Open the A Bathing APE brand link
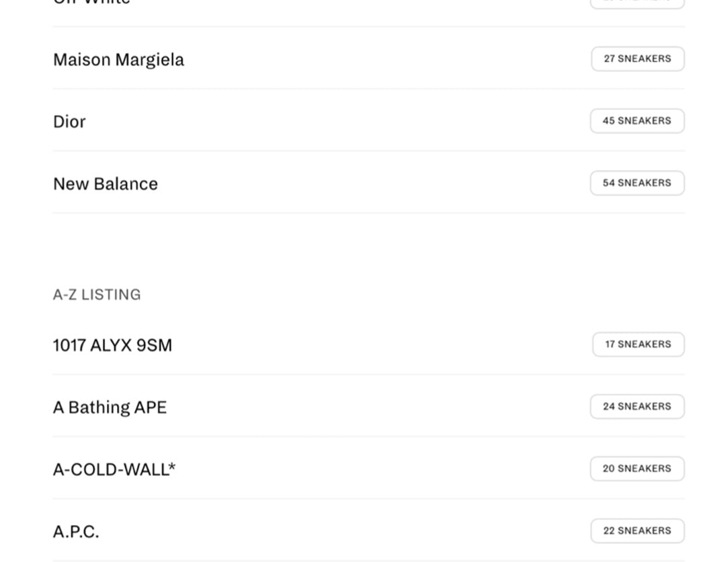The width and height of the screenshot is (728, 562). pyautogui.click(x=110, y=407)
